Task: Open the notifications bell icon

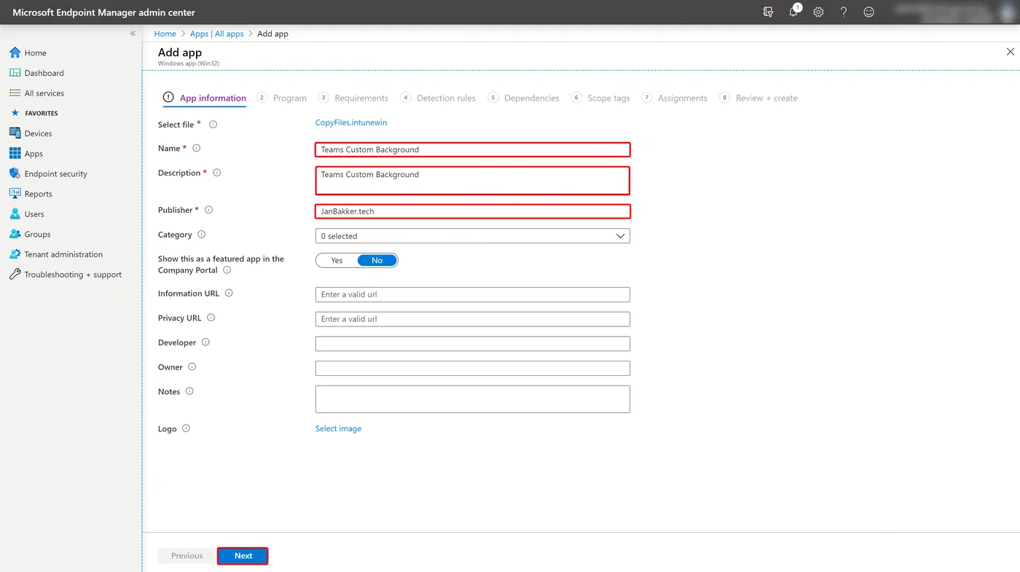Action: [794, 12]
